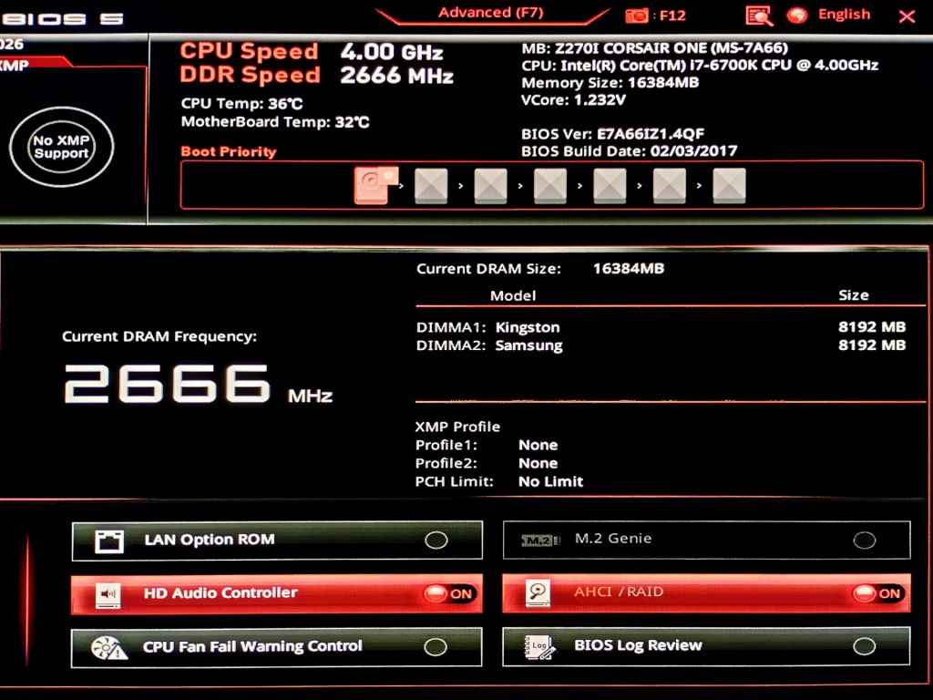
Task: Click the CPU Speed 4.00 GHz value
Action: pos(392,52)
